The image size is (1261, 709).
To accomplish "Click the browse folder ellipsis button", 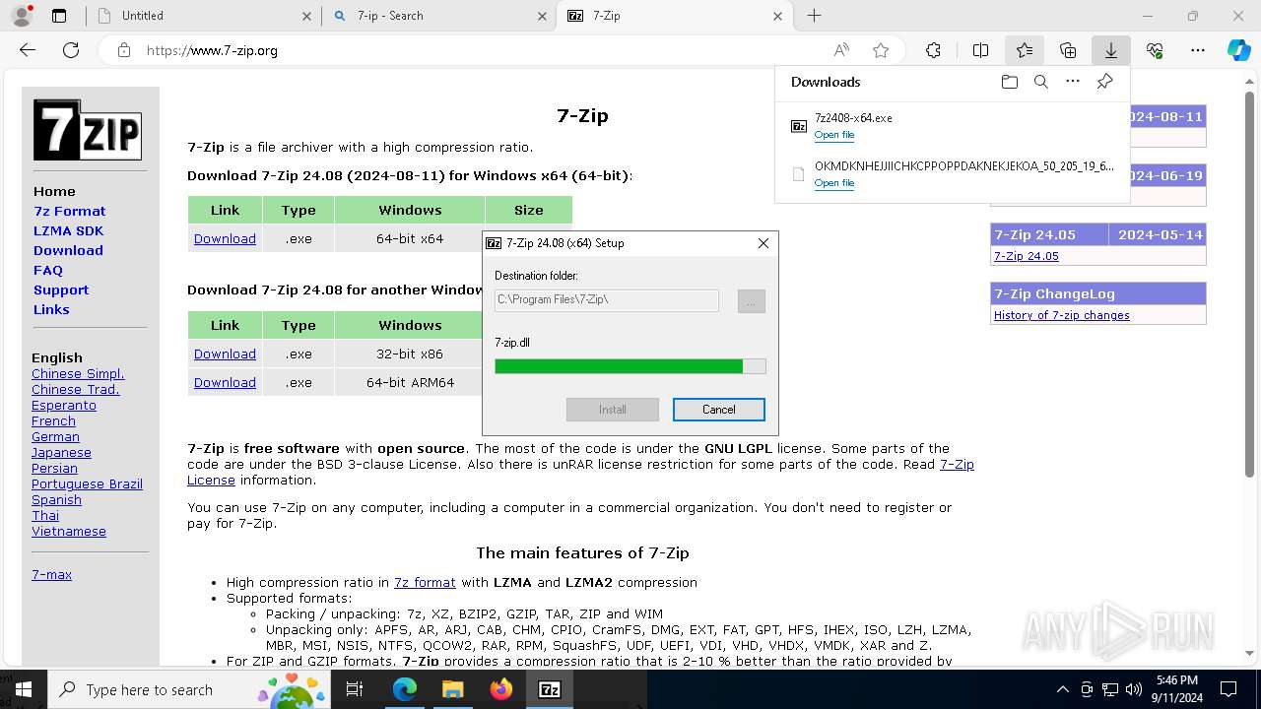I will (x=751, y=301).
